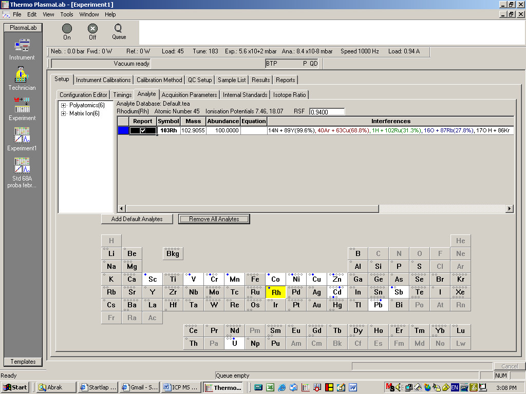Open the Timings sub-tab
The image size is (526, 394).
point(122,95)
